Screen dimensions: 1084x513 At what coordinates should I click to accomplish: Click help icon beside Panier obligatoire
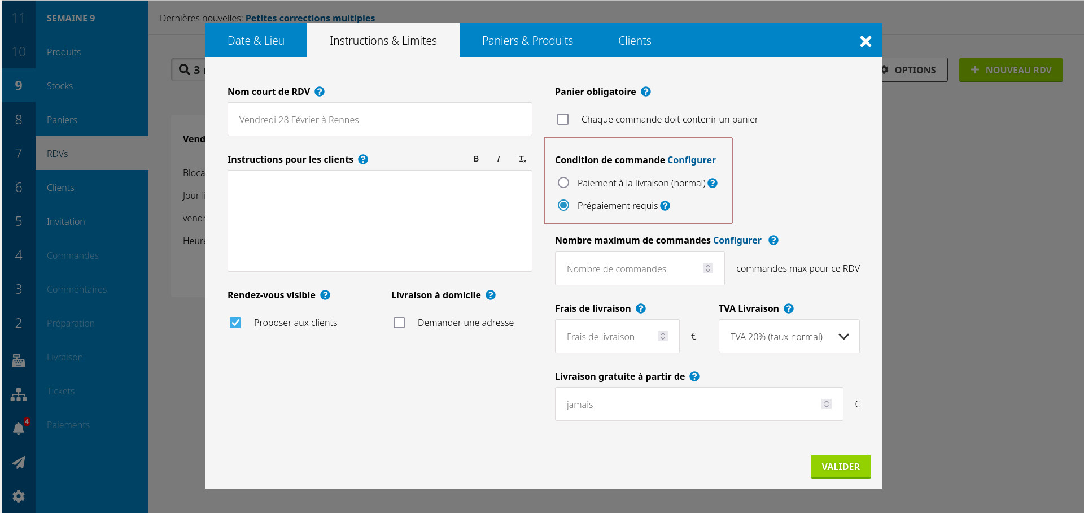(x=646, y=92)
